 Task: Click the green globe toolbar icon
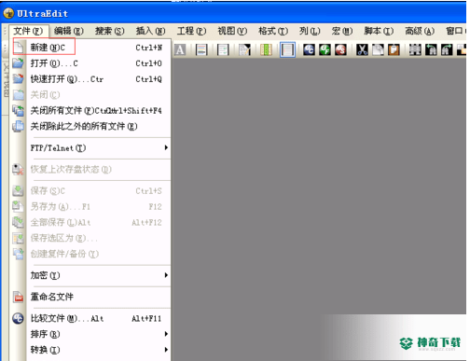[325, 49]
